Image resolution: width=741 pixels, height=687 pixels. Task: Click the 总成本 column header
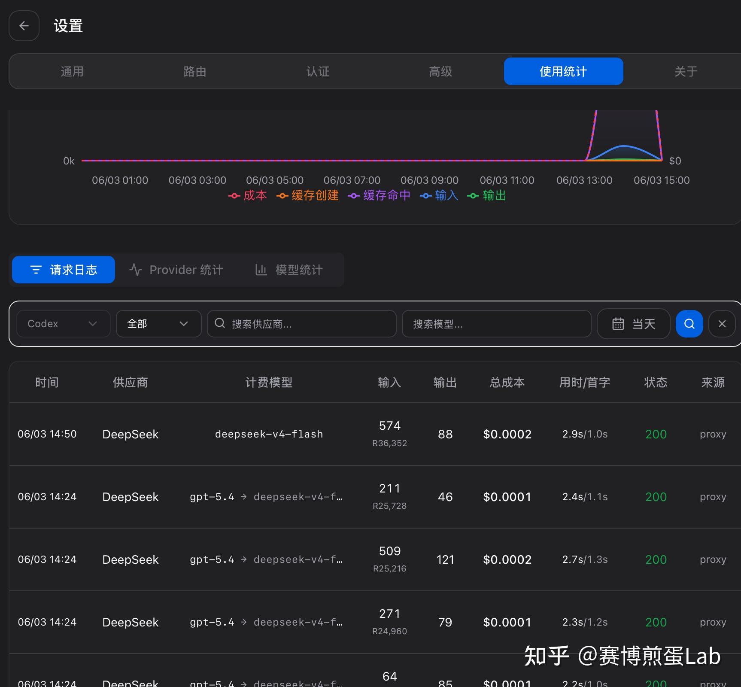point(507,382)
